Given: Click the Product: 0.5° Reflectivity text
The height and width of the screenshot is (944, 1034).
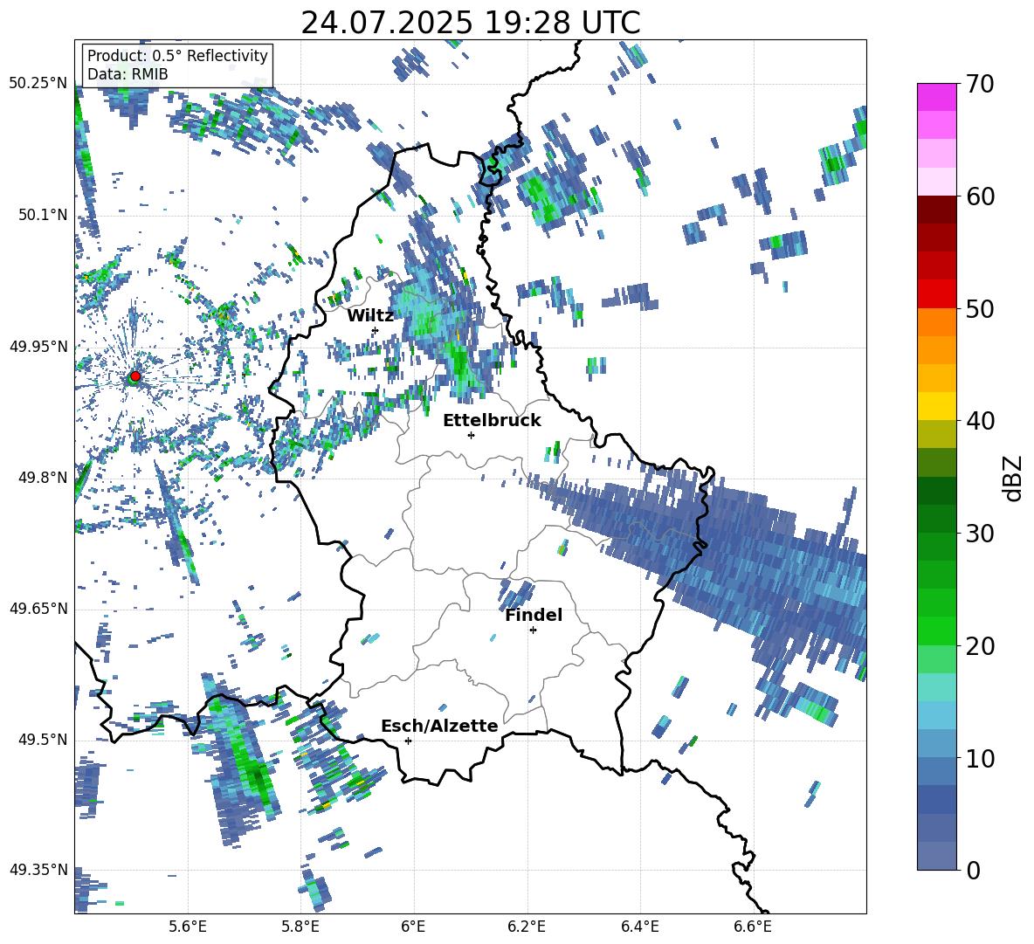Looking at the screenshot, I should coord(177,56).
